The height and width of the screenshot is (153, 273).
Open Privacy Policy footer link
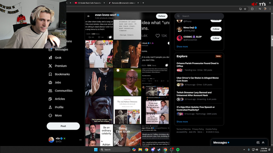tap(198, 129)
